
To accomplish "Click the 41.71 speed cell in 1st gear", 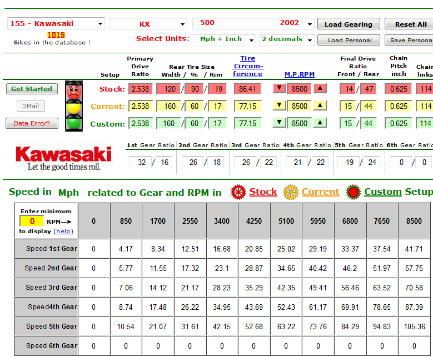I will [414, 249].
